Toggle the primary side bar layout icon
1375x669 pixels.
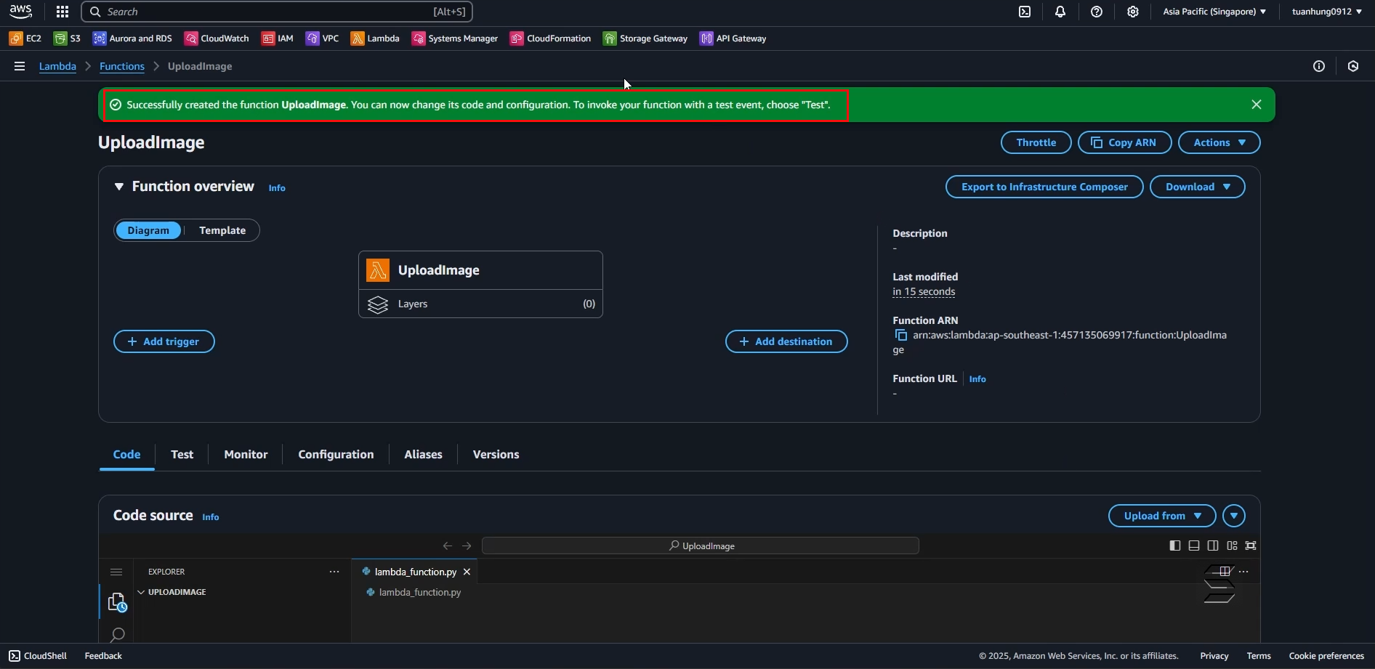click(1175, 546)
